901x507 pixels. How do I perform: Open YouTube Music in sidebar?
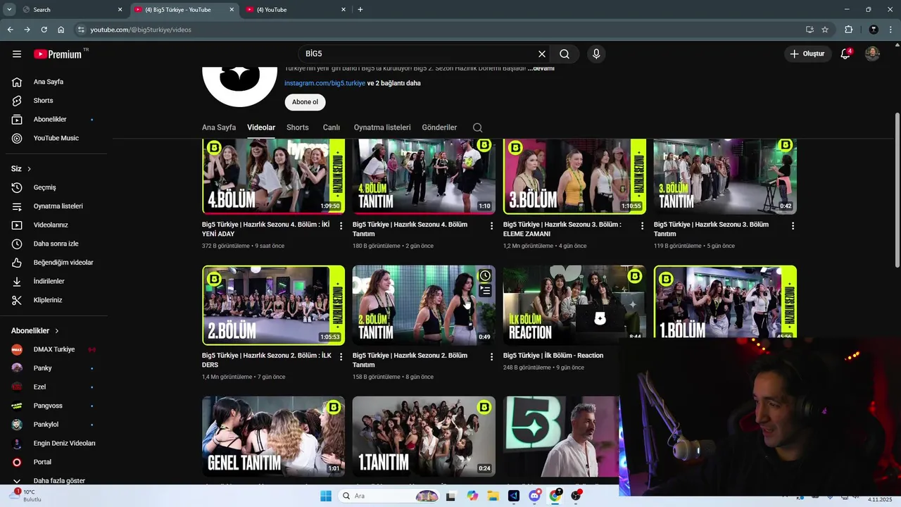coord(53,138)
